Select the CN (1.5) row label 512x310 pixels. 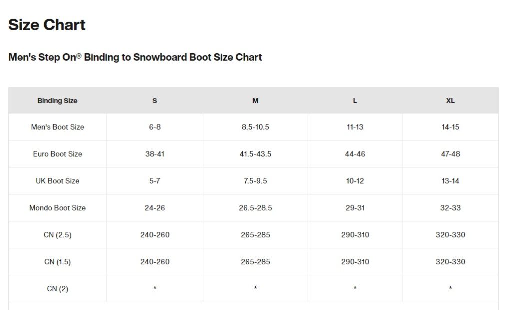point(57,262)
